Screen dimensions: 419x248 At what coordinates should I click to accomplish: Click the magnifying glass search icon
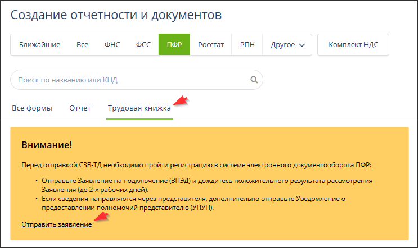253,80
